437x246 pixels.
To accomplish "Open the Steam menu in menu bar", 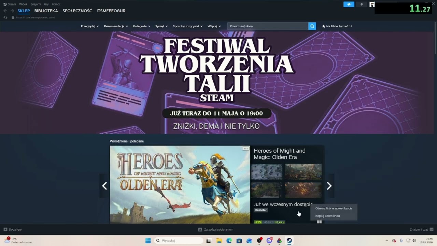I will pos(12,4).
